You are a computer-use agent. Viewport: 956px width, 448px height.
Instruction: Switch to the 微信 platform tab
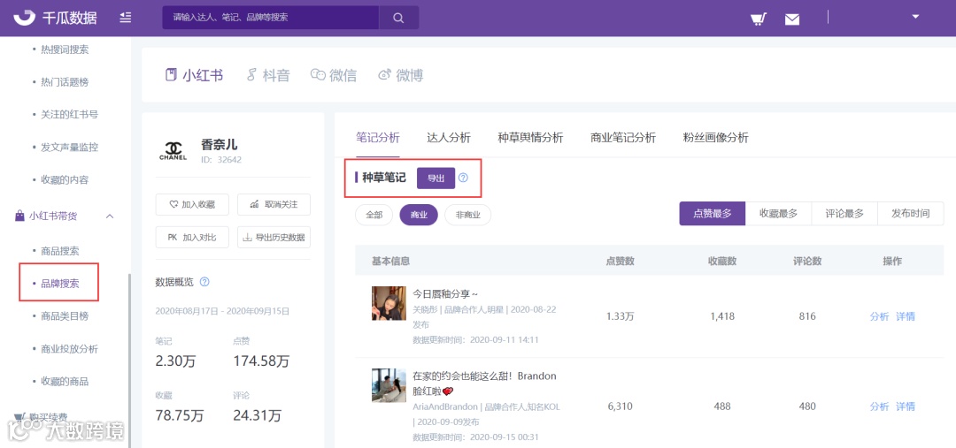(x=334, y=75)
